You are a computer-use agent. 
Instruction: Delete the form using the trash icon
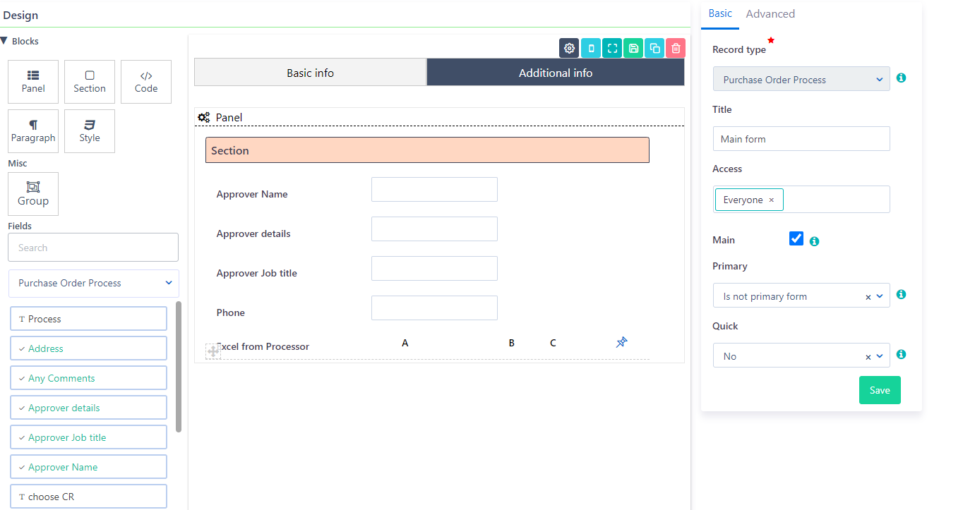click(676, 48)
